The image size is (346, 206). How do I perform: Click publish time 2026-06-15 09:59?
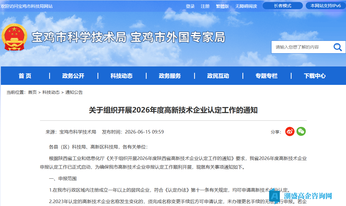point(145,132)
